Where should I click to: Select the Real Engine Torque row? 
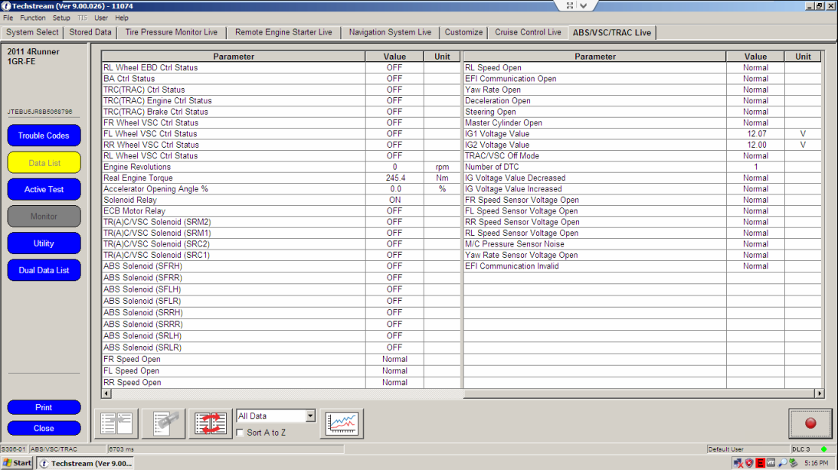click(x=281, y=178)
